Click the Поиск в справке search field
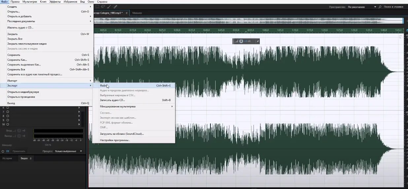This screenshot has height=189, width=408. [x=393, y=7]
